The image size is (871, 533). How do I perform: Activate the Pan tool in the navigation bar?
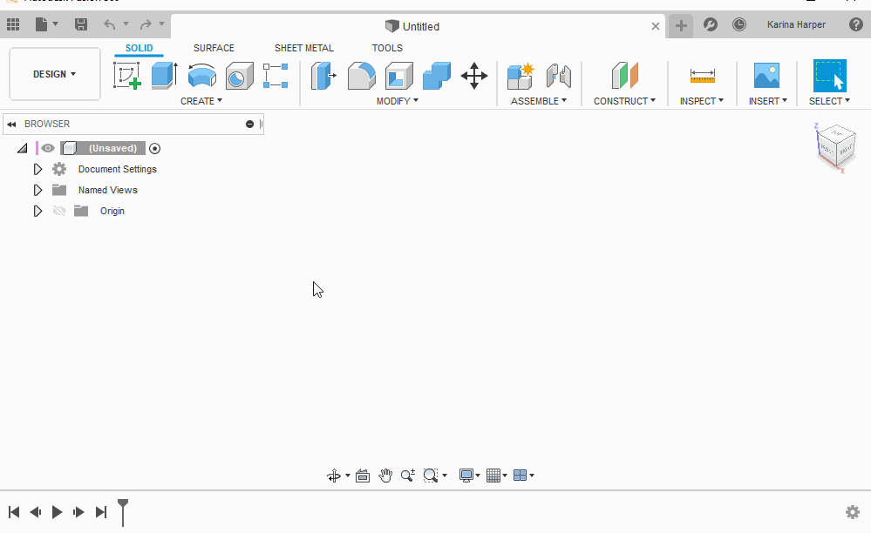click(x=385, y=476)
